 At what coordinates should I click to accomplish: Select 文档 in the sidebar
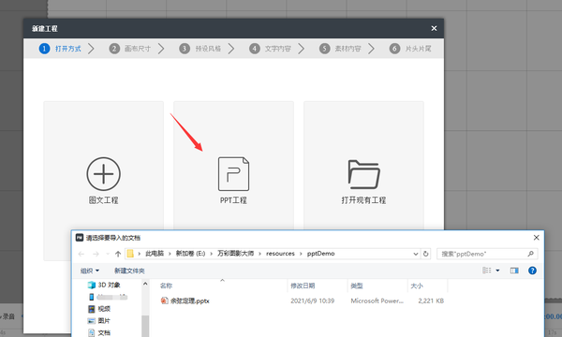click(99, 332)
